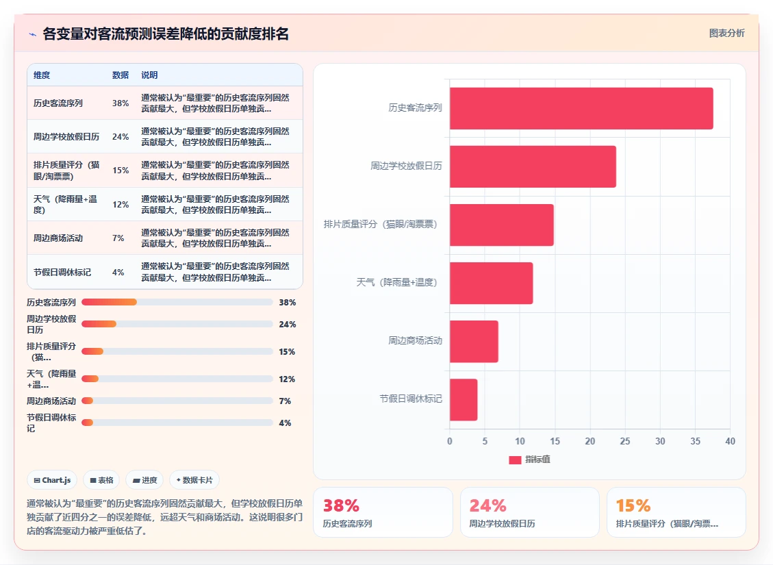The image size is (773, 565).
Task: Click the 4% value in the table
Action: [x=118, y=272]
